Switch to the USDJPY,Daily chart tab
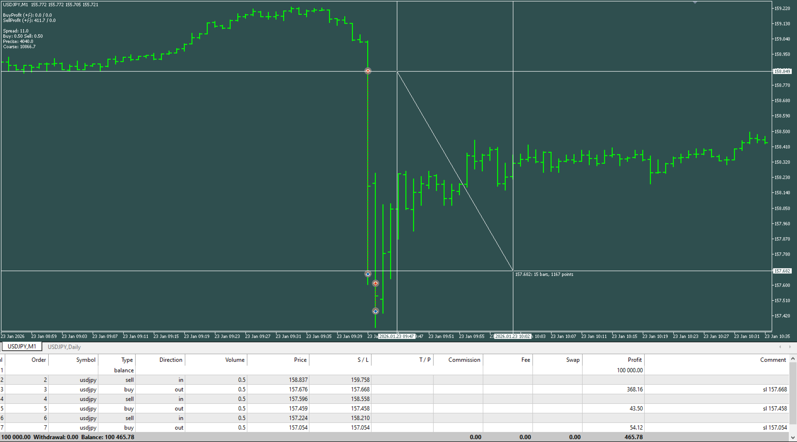The image size is (797, 442). (x=64, y=347)
